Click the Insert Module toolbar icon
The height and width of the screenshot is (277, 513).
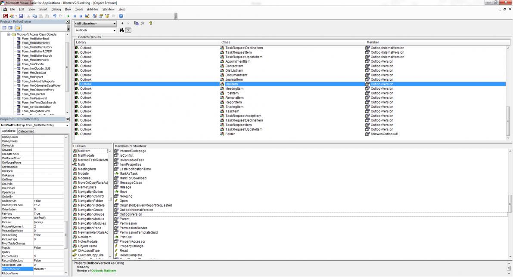(x=12, y=16)
